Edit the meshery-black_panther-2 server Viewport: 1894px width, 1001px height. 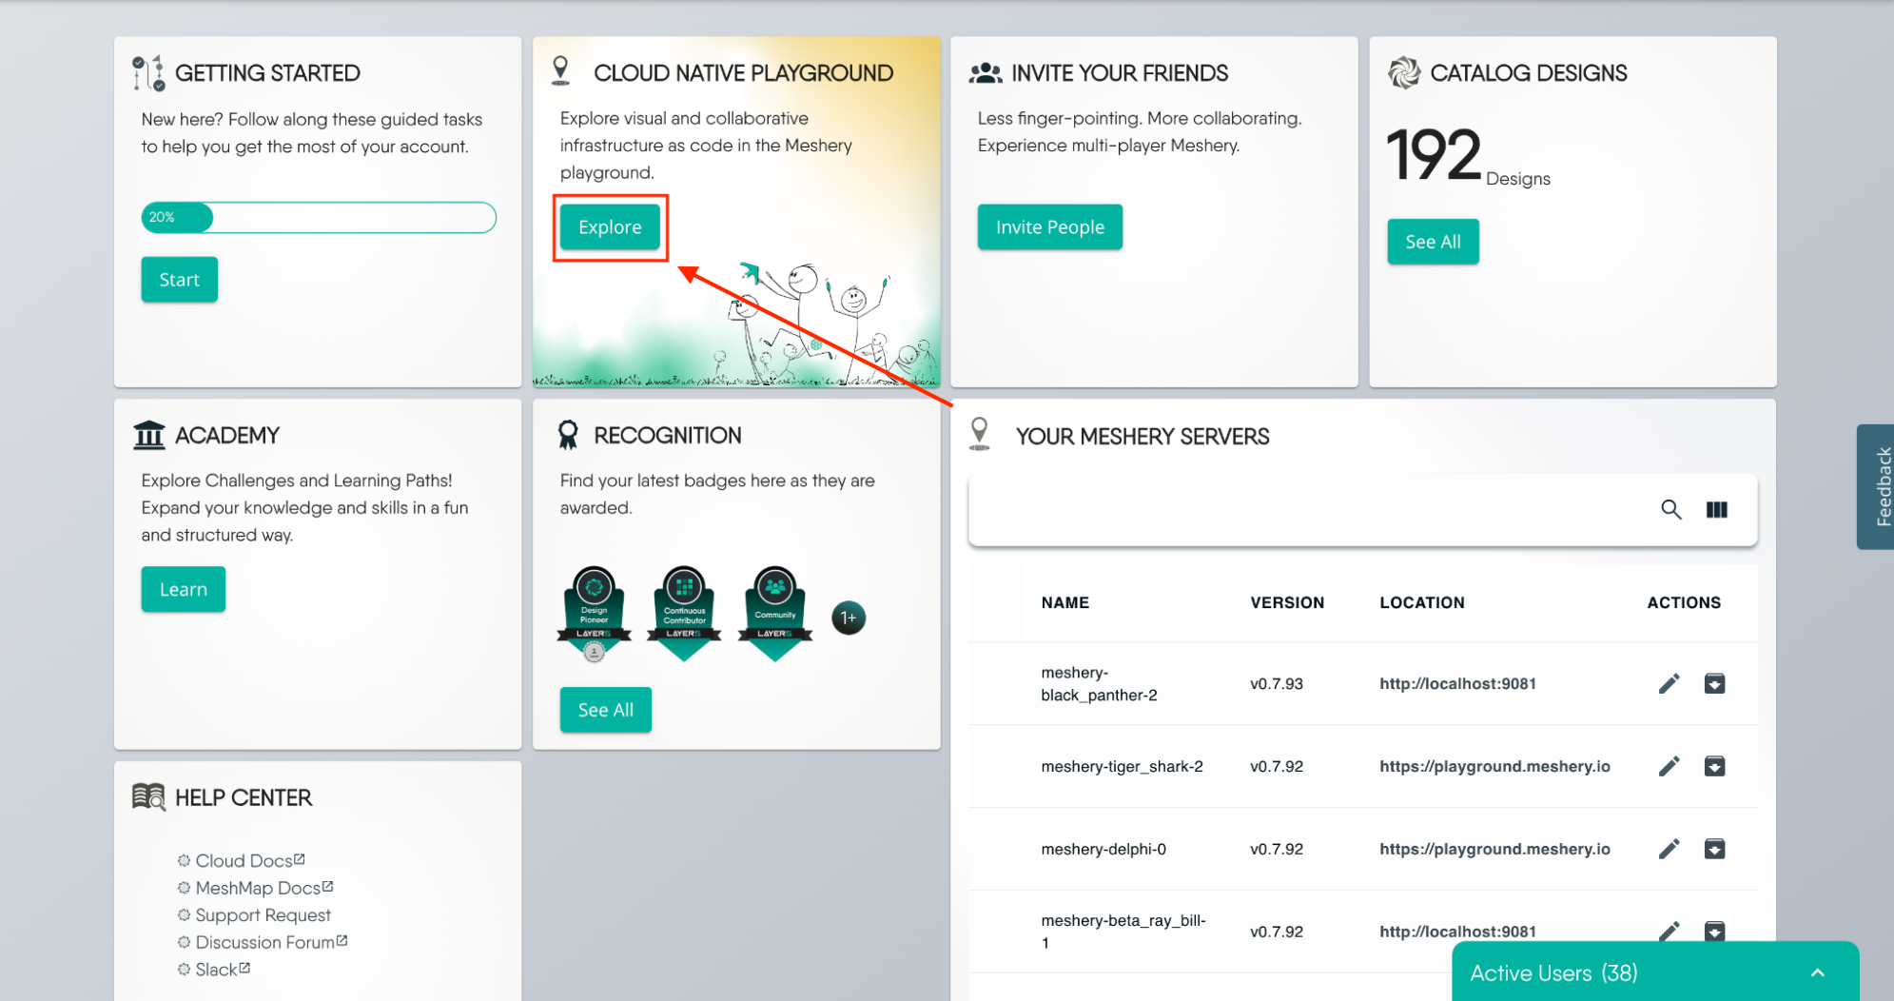[1669, 683]
